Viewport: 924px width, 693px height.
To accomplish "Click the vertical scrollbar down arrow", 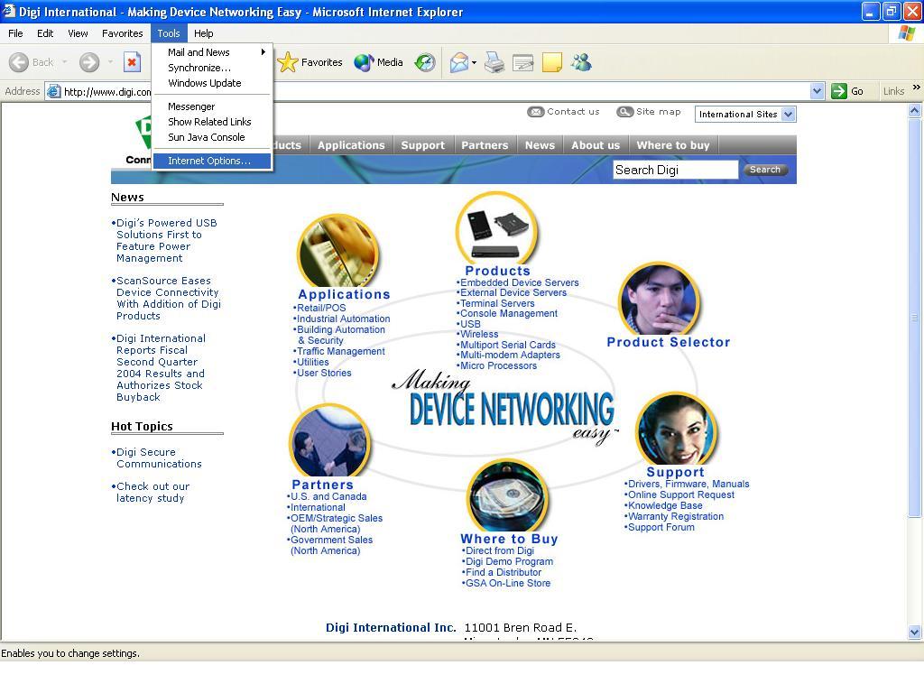I will 914,633.
